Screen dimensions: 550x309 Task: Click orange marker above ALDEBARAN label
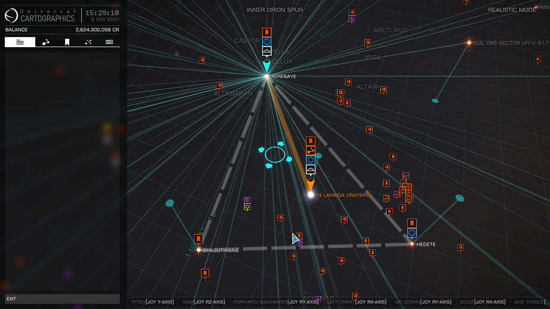[219, 85]
